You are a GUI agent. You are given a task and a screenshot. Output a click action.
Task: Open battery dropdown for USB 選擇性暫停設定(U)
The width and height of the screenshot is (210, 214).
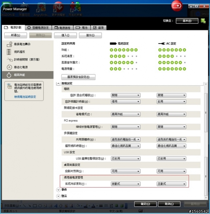pyautogui.click(x=126, y=159)
